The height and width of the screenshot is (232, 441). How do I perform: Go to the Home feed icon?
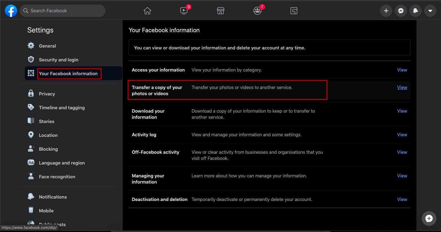click(147, 11)
